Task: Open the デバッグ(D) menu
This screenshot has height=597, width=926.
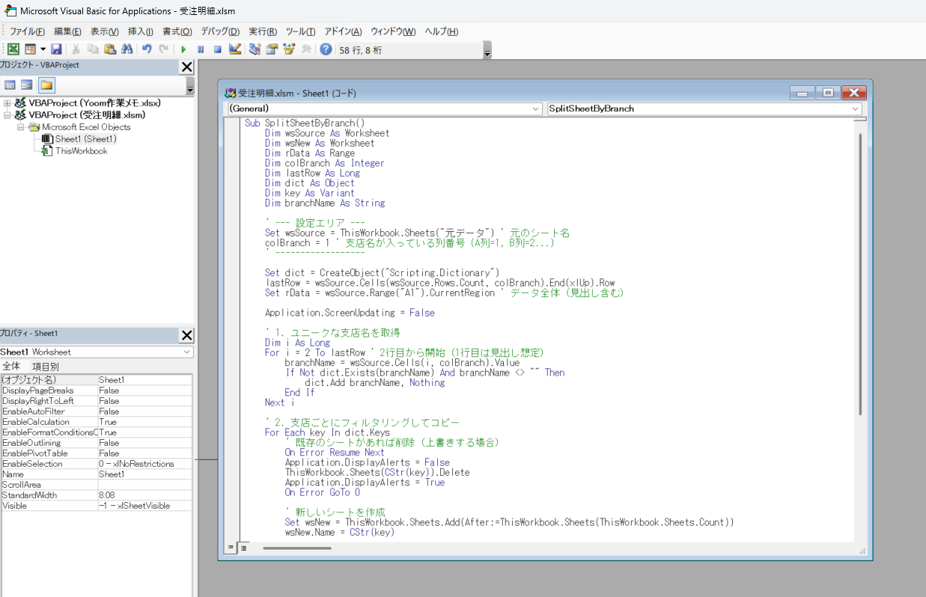Action: click(220, 31)
